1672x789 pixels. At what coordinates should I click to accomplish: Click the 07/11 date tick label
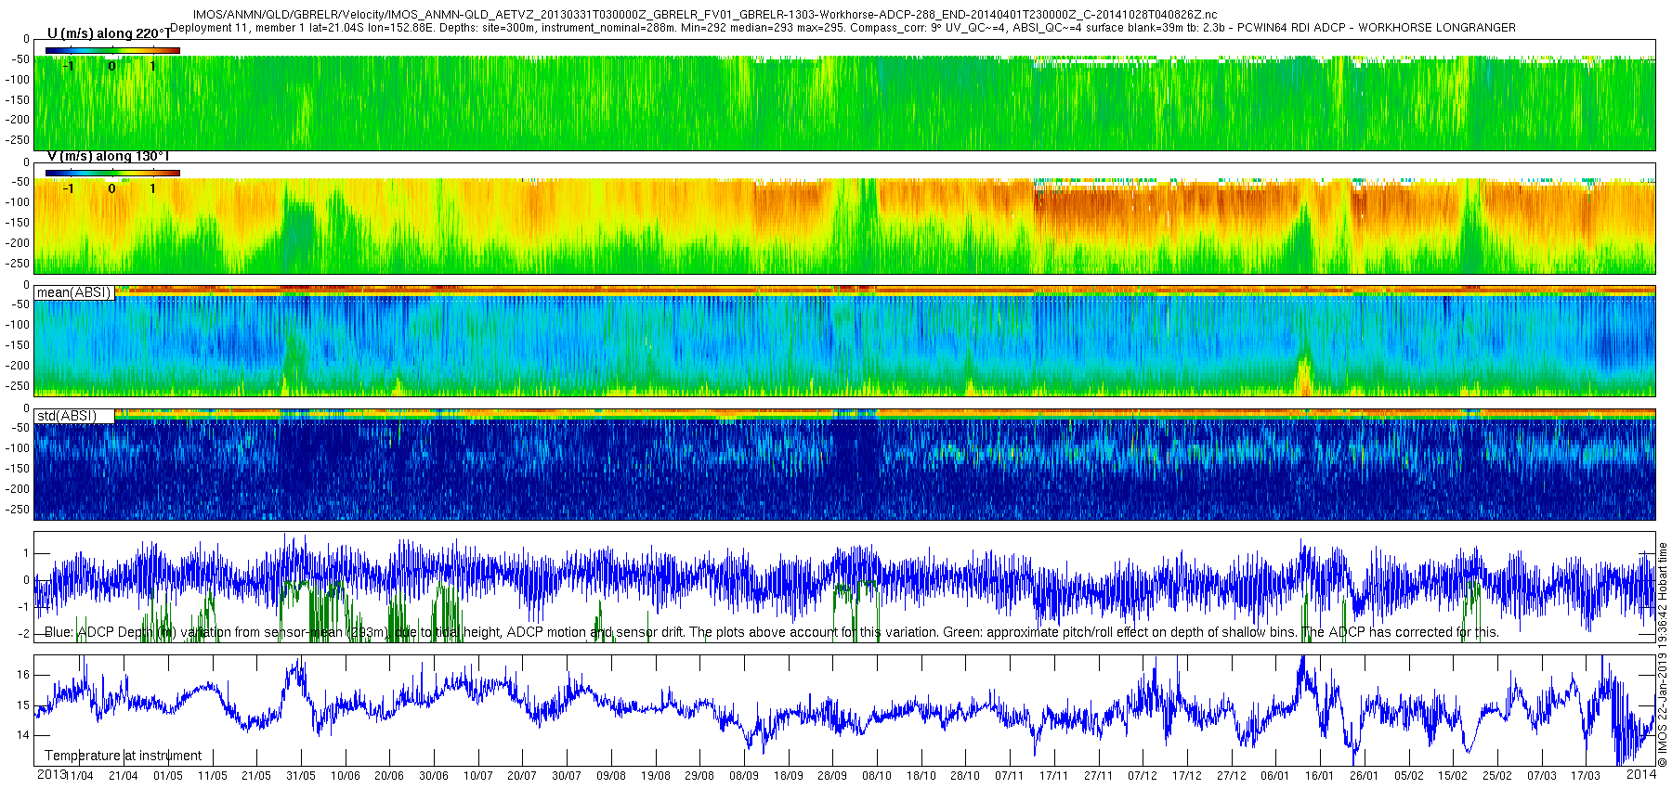point(1009,776)
